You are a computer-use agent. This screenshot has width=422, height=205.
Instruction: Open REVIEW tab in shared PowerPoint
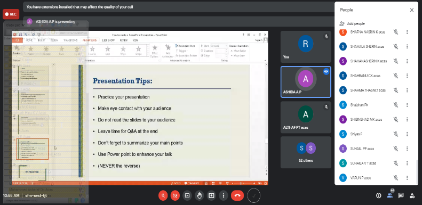pyautogui.click(x=124, y=40)
